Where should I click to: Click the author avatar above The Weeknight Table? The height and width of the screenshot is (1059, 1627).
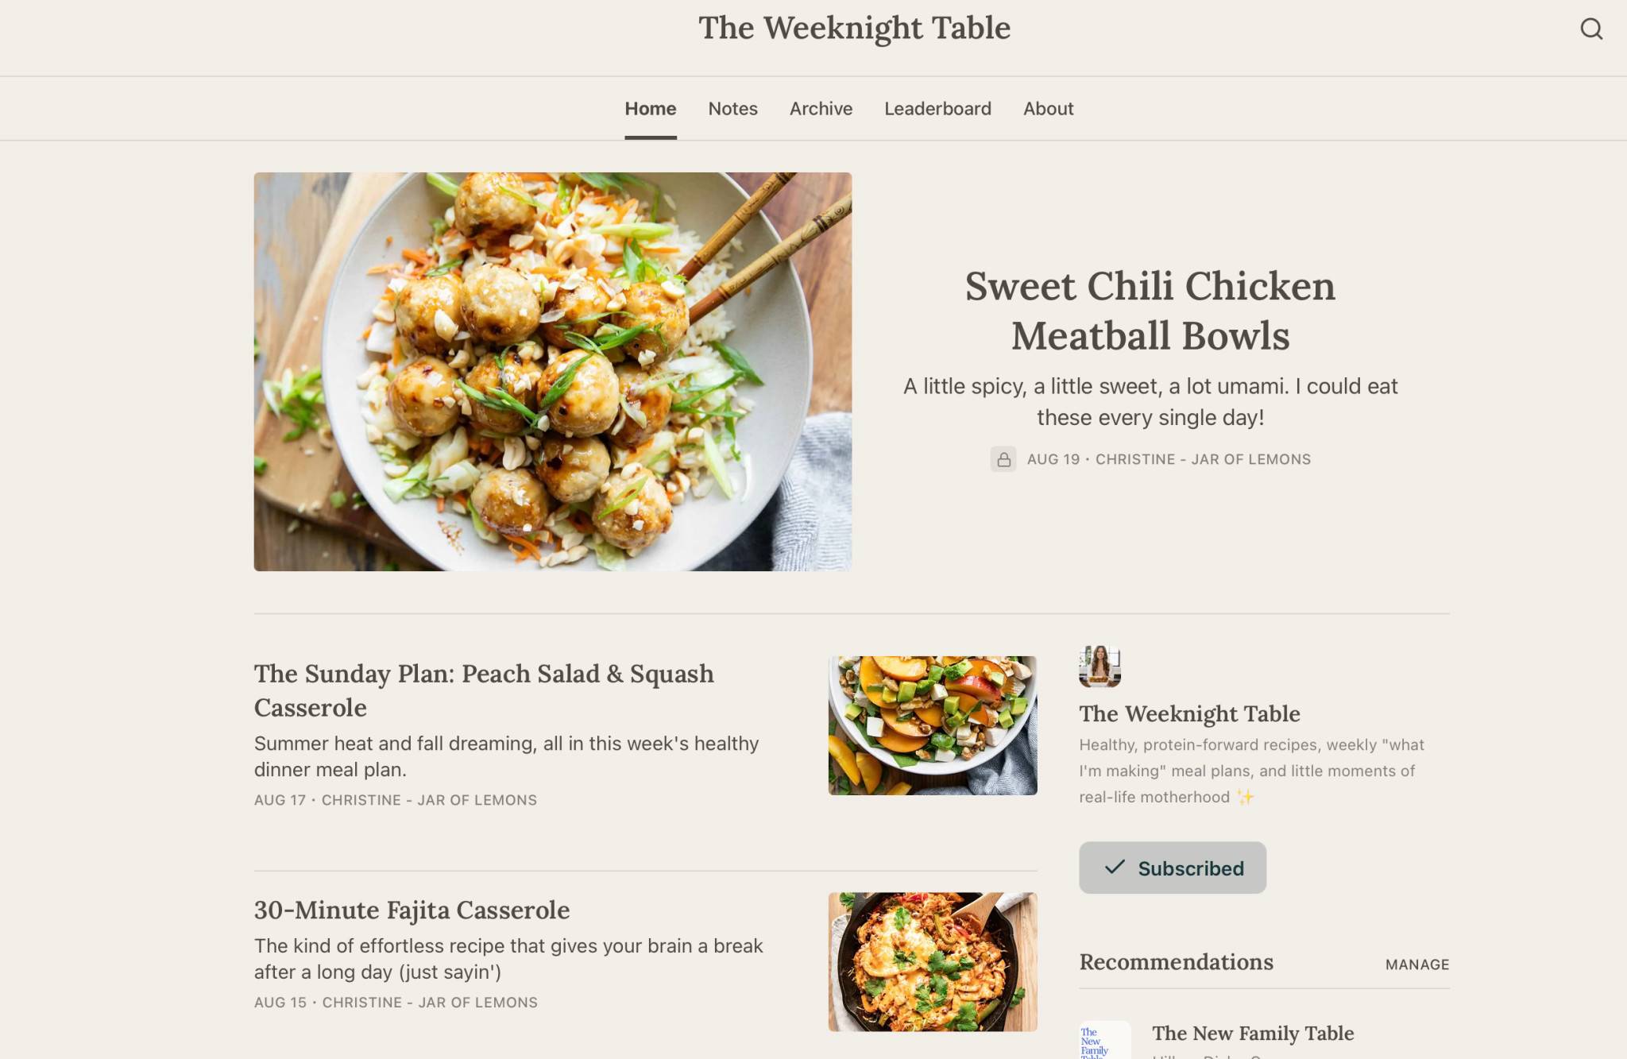tap(1099, 667)
